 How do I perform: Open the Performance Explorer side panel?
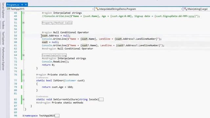coord(3,59)
